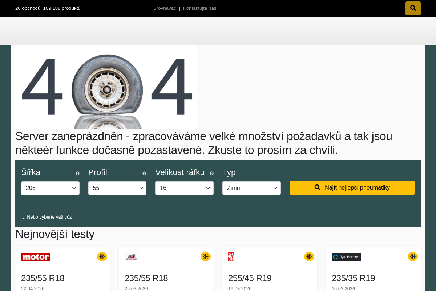Click the Srovnávač link
Image resolution: width=436 pixels, height=291 pixels.
click(165, 8)
